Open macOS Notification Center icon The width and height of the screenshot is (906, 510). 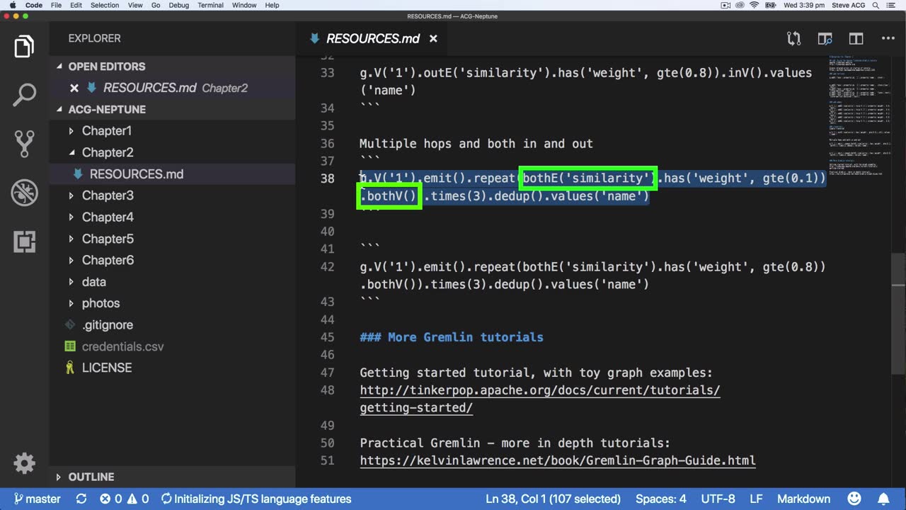coord(890,5)
